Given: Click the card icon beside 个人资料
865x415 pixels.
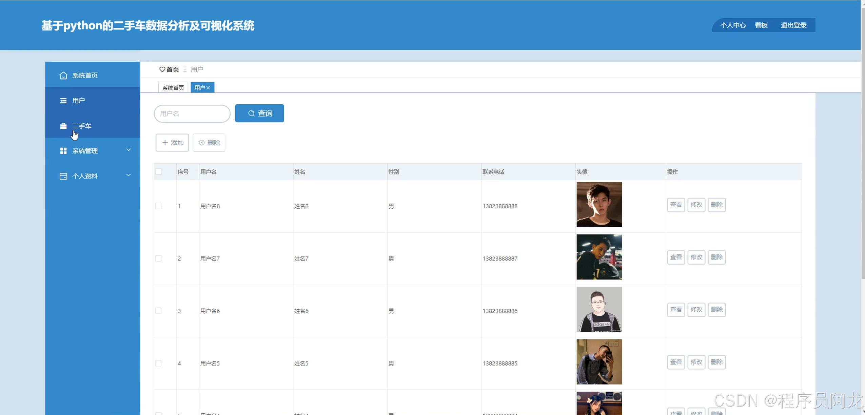Looking at the screenshot, I should click(63, 176).
